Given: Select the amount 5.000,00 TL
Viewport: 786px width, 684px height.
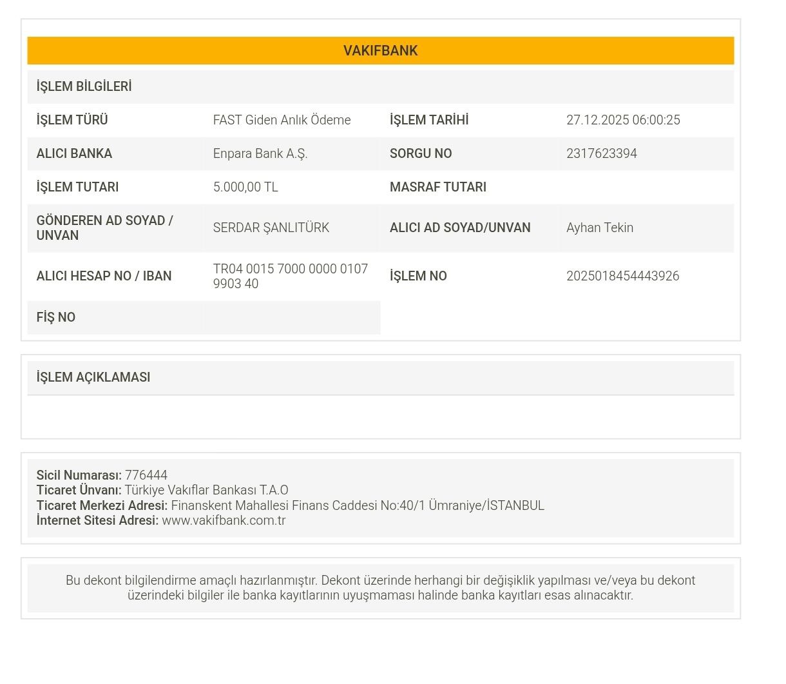Looking at the screenshot, I should (245, 187).
